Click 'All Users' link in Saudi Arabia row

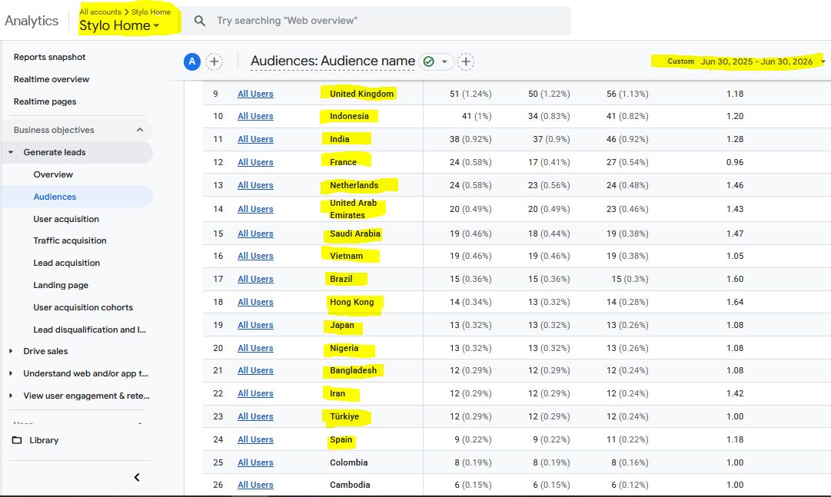[255, 234]
